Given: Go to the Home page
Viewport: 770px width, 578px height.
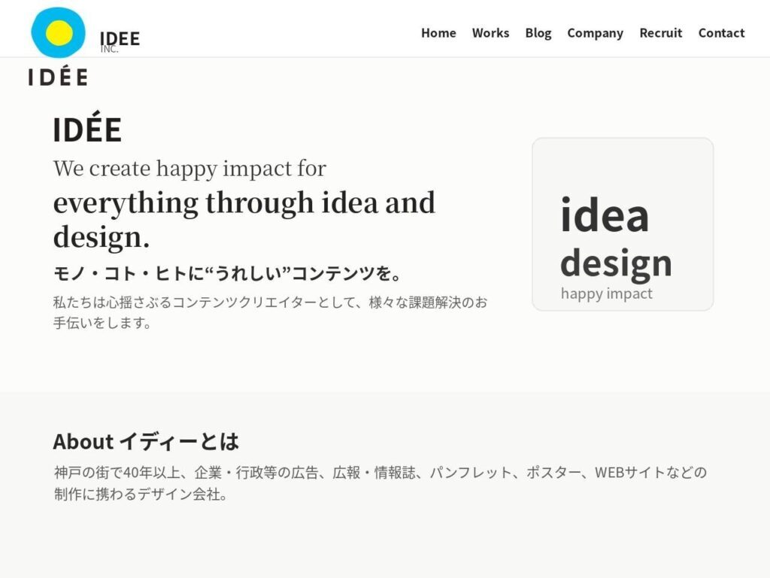Looking at the screenshot, I should click(x=438, y=33).
